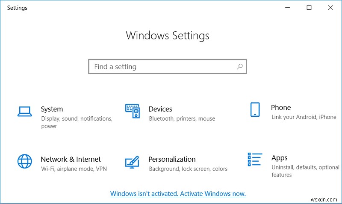Click the Apps list icon
This screenshot has width=342, height=204.
click(255, 159)
